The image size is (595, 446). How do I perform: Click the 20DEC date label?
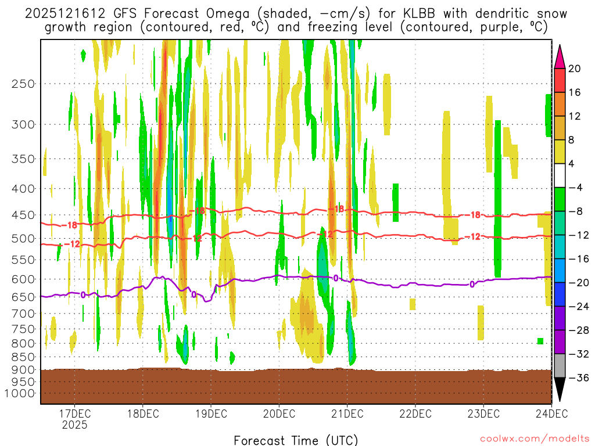click(x=279, y=413)
